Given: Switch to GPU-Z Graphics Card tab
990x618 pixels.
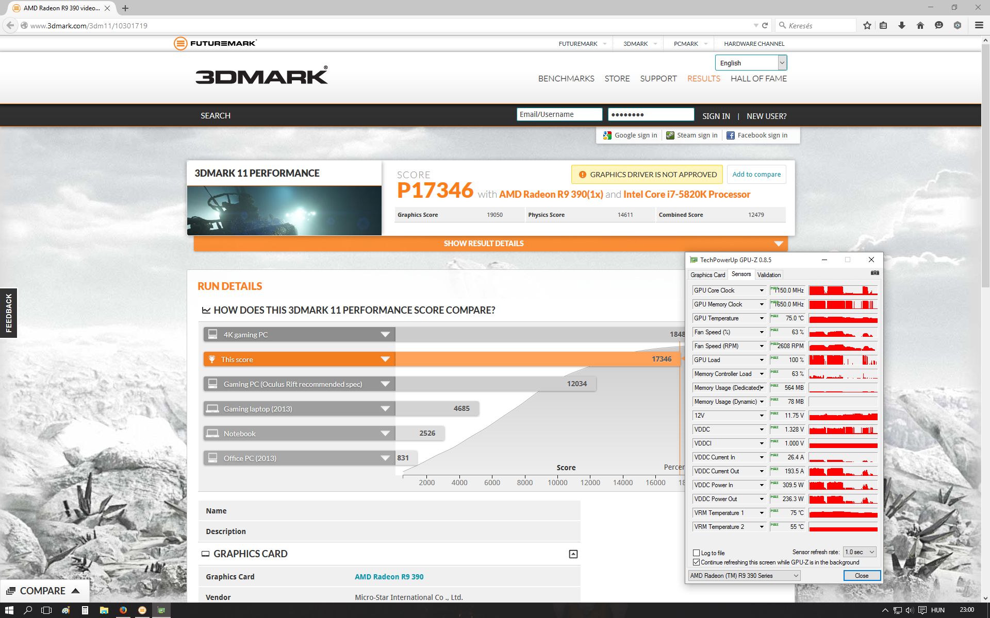Looking at the screenshot, I should [707, 275].
